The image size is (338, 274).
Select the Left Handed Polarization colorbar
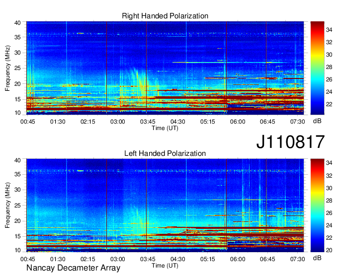click(317, 205)
